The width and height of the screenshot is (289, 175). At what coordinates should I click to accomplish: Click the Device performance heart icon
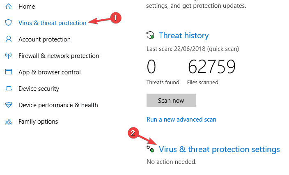[x=9, y=105]
